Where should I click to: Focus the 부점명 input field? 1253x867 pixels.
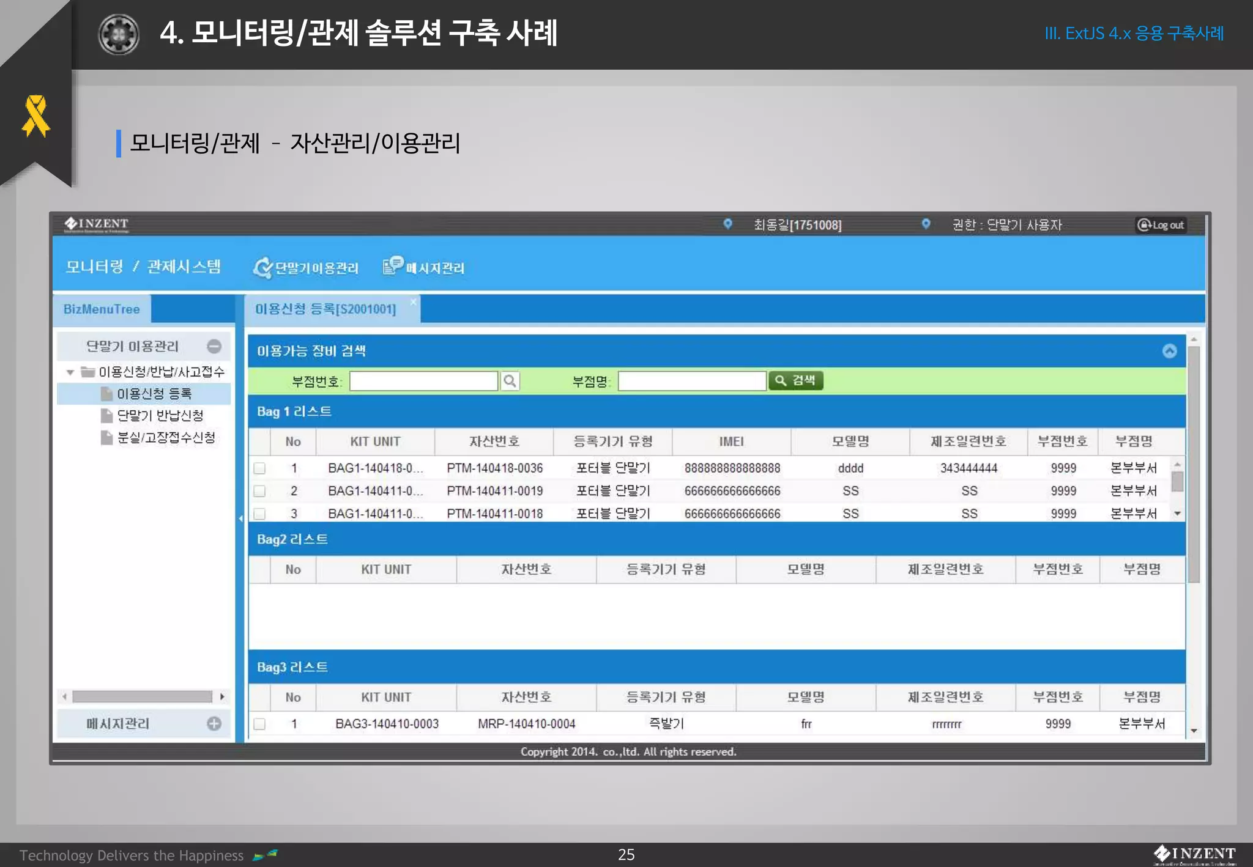click(692, 381)
